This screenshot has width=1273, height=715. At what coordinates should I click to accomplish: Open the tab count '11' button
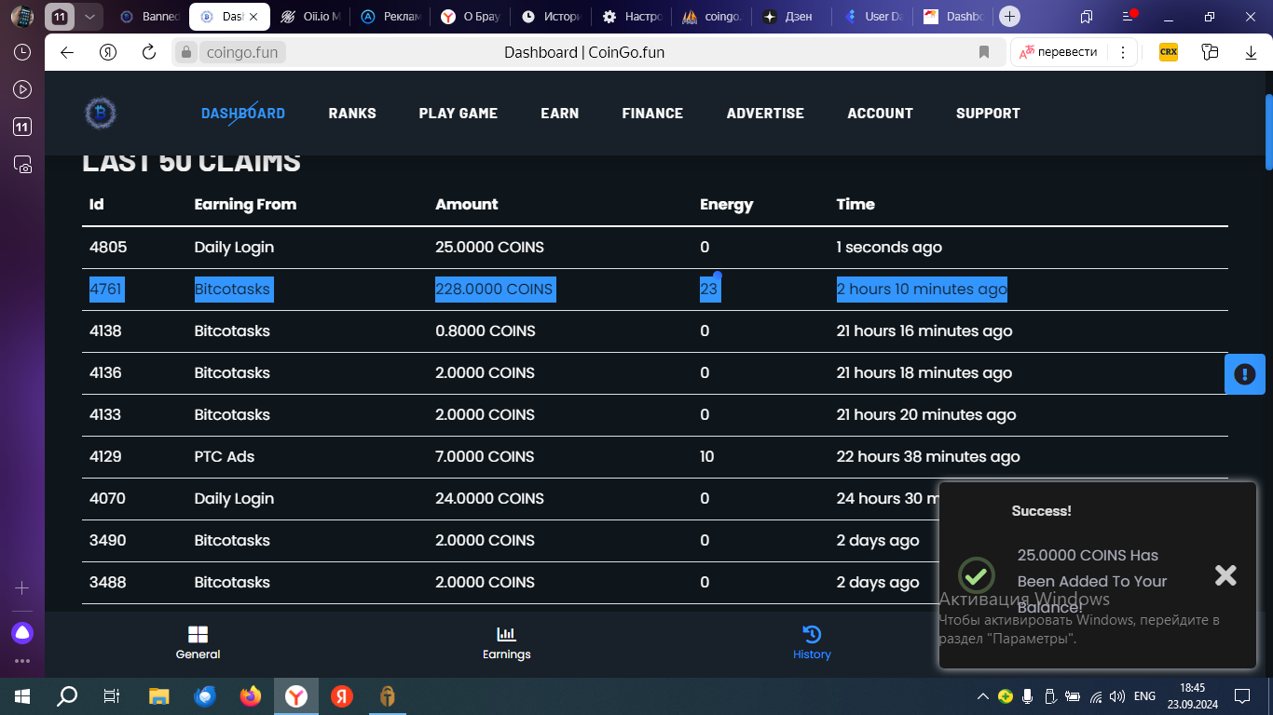pyautogui.click(x=60, y=17)
